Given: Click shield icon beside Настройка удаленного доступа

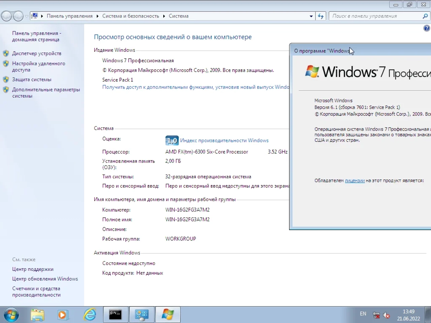Looking at the screenshot, I should click(6, 63).
